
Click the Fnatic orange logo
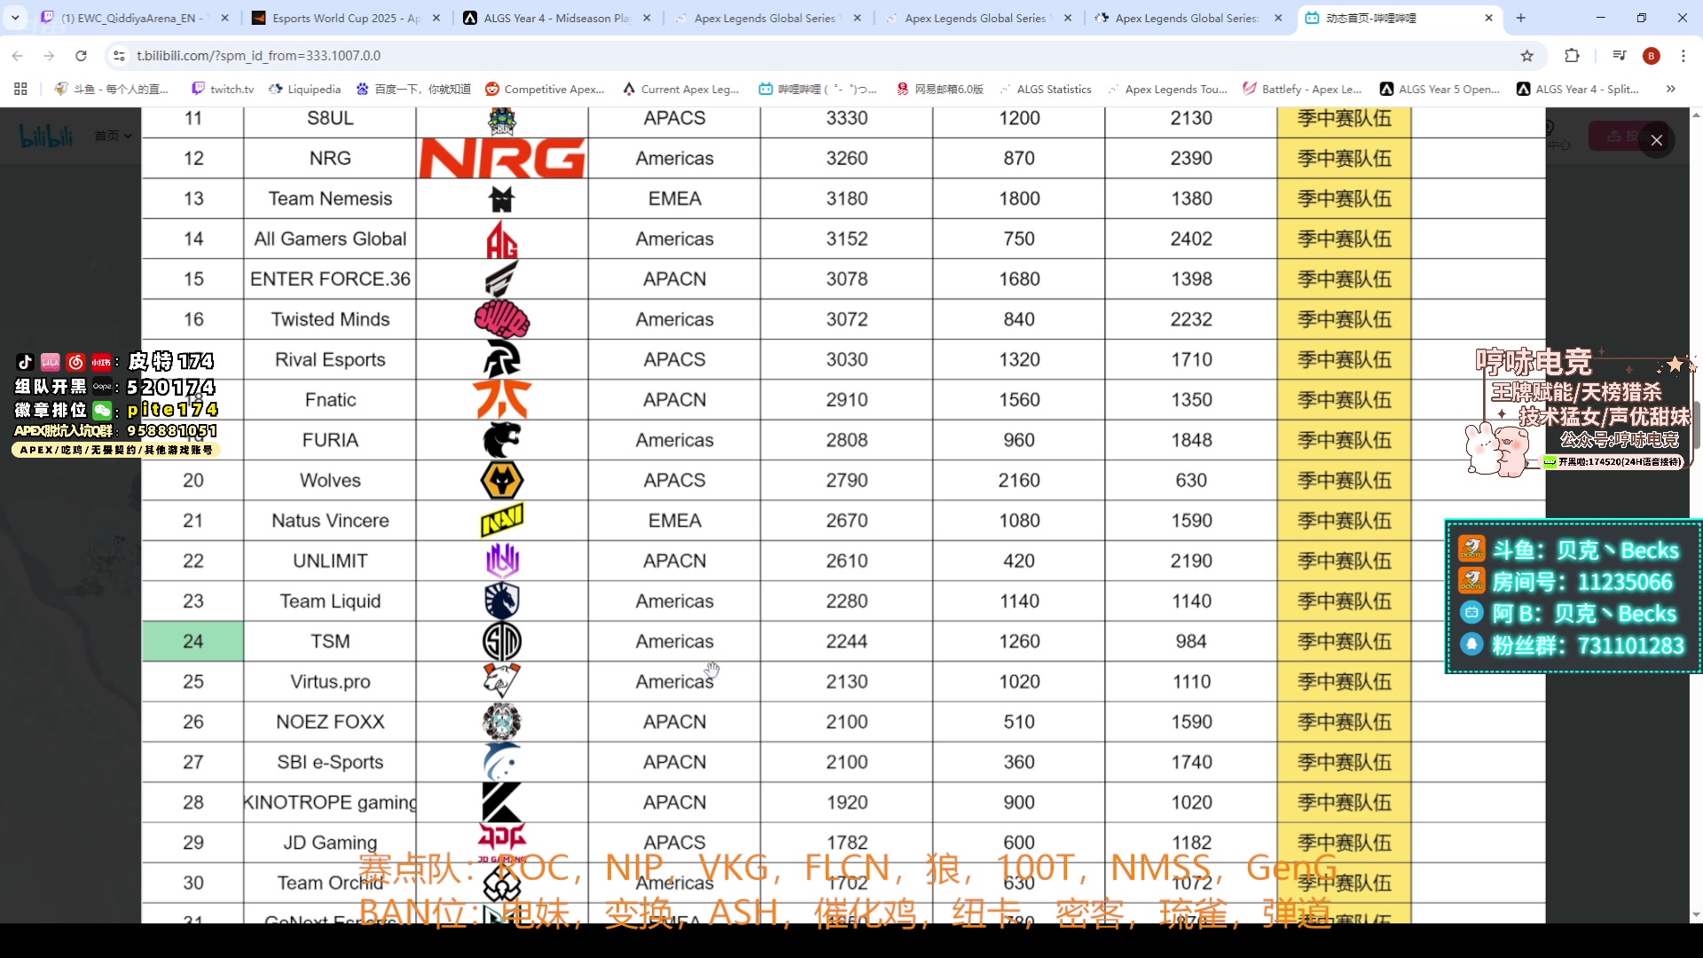point(502,400)
